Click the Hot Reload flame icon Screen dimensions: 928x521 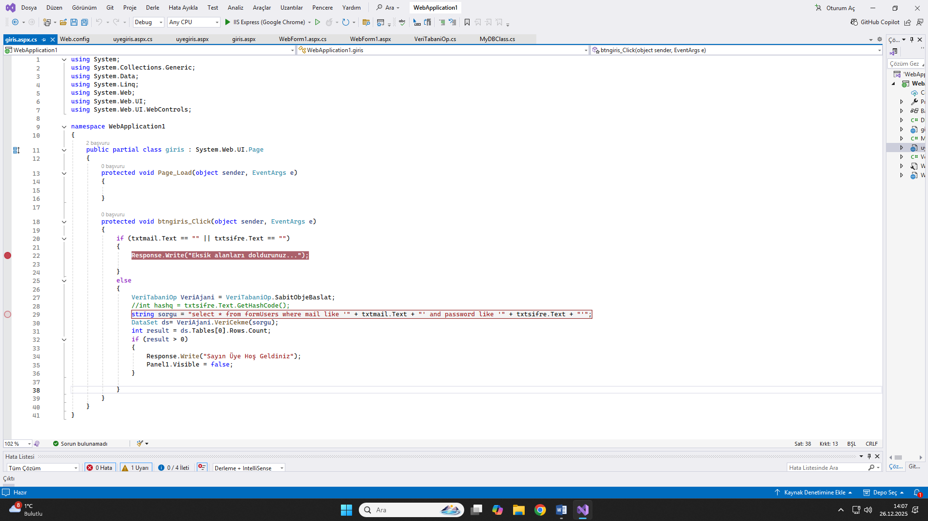[329, 22]
